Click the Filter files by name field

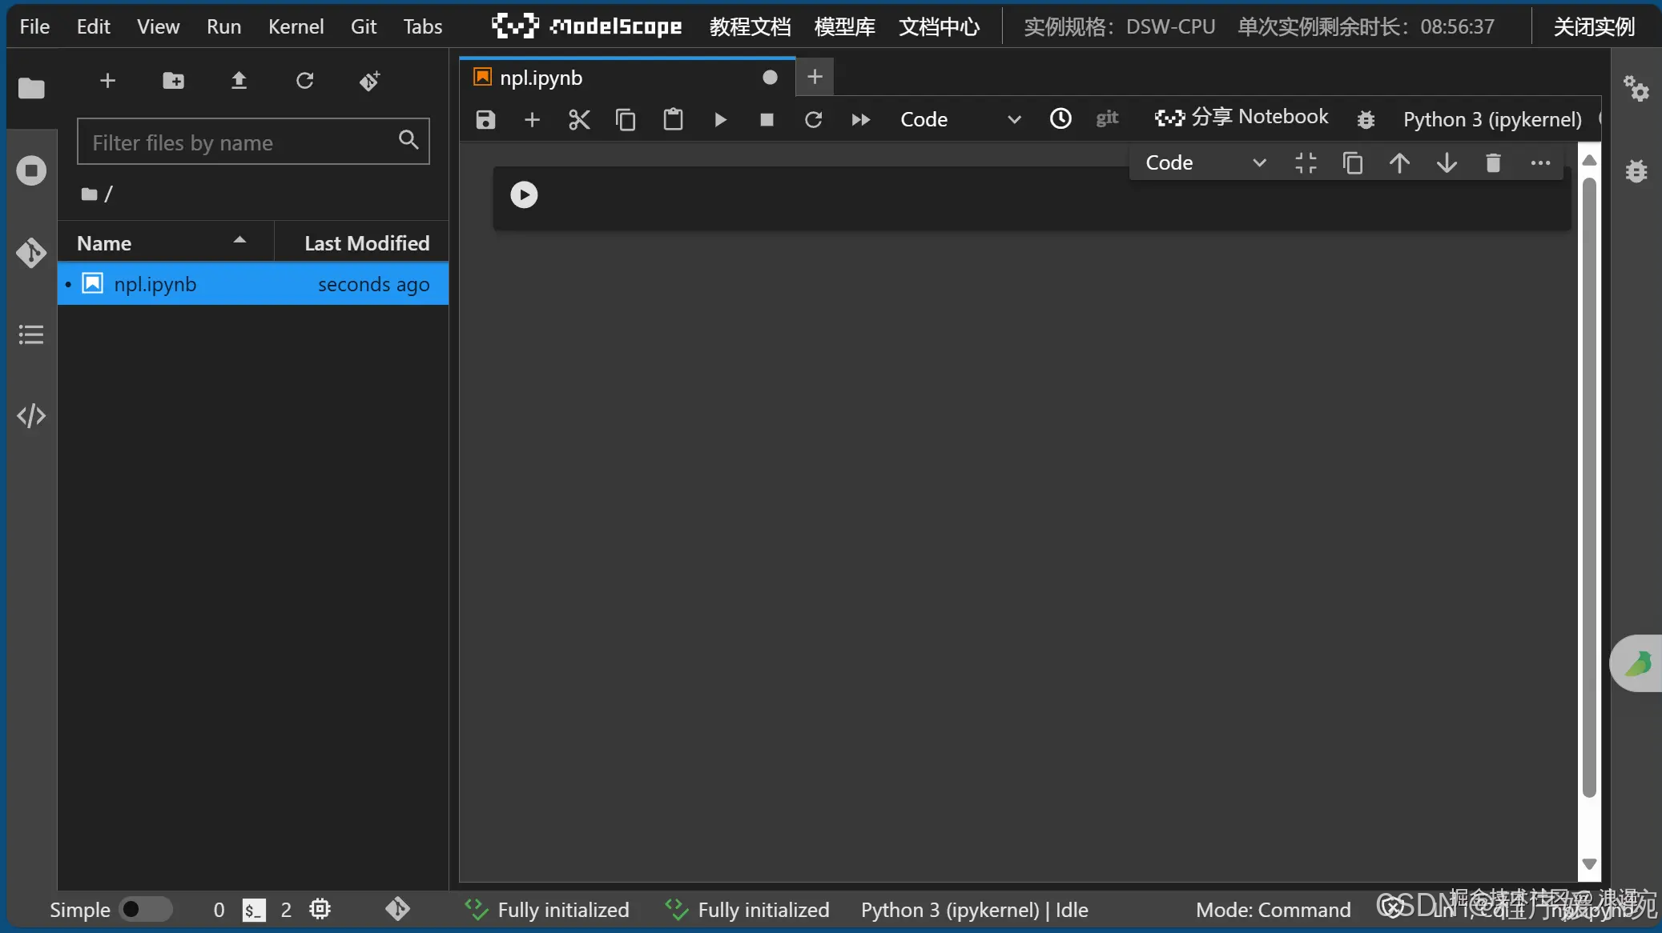(x=240, y=142)
